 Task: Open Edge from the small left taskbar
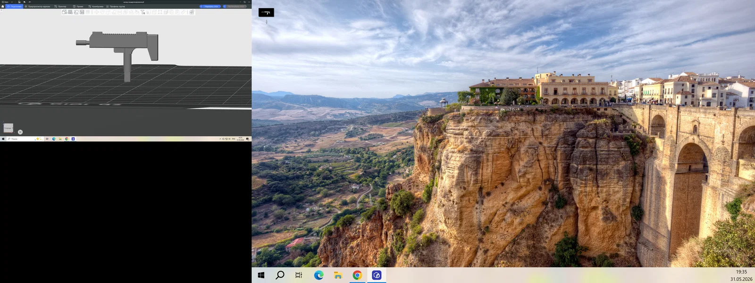point(54,139)
